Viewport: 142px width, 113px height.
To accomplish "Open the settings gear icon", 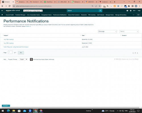I will pos(131,11).
